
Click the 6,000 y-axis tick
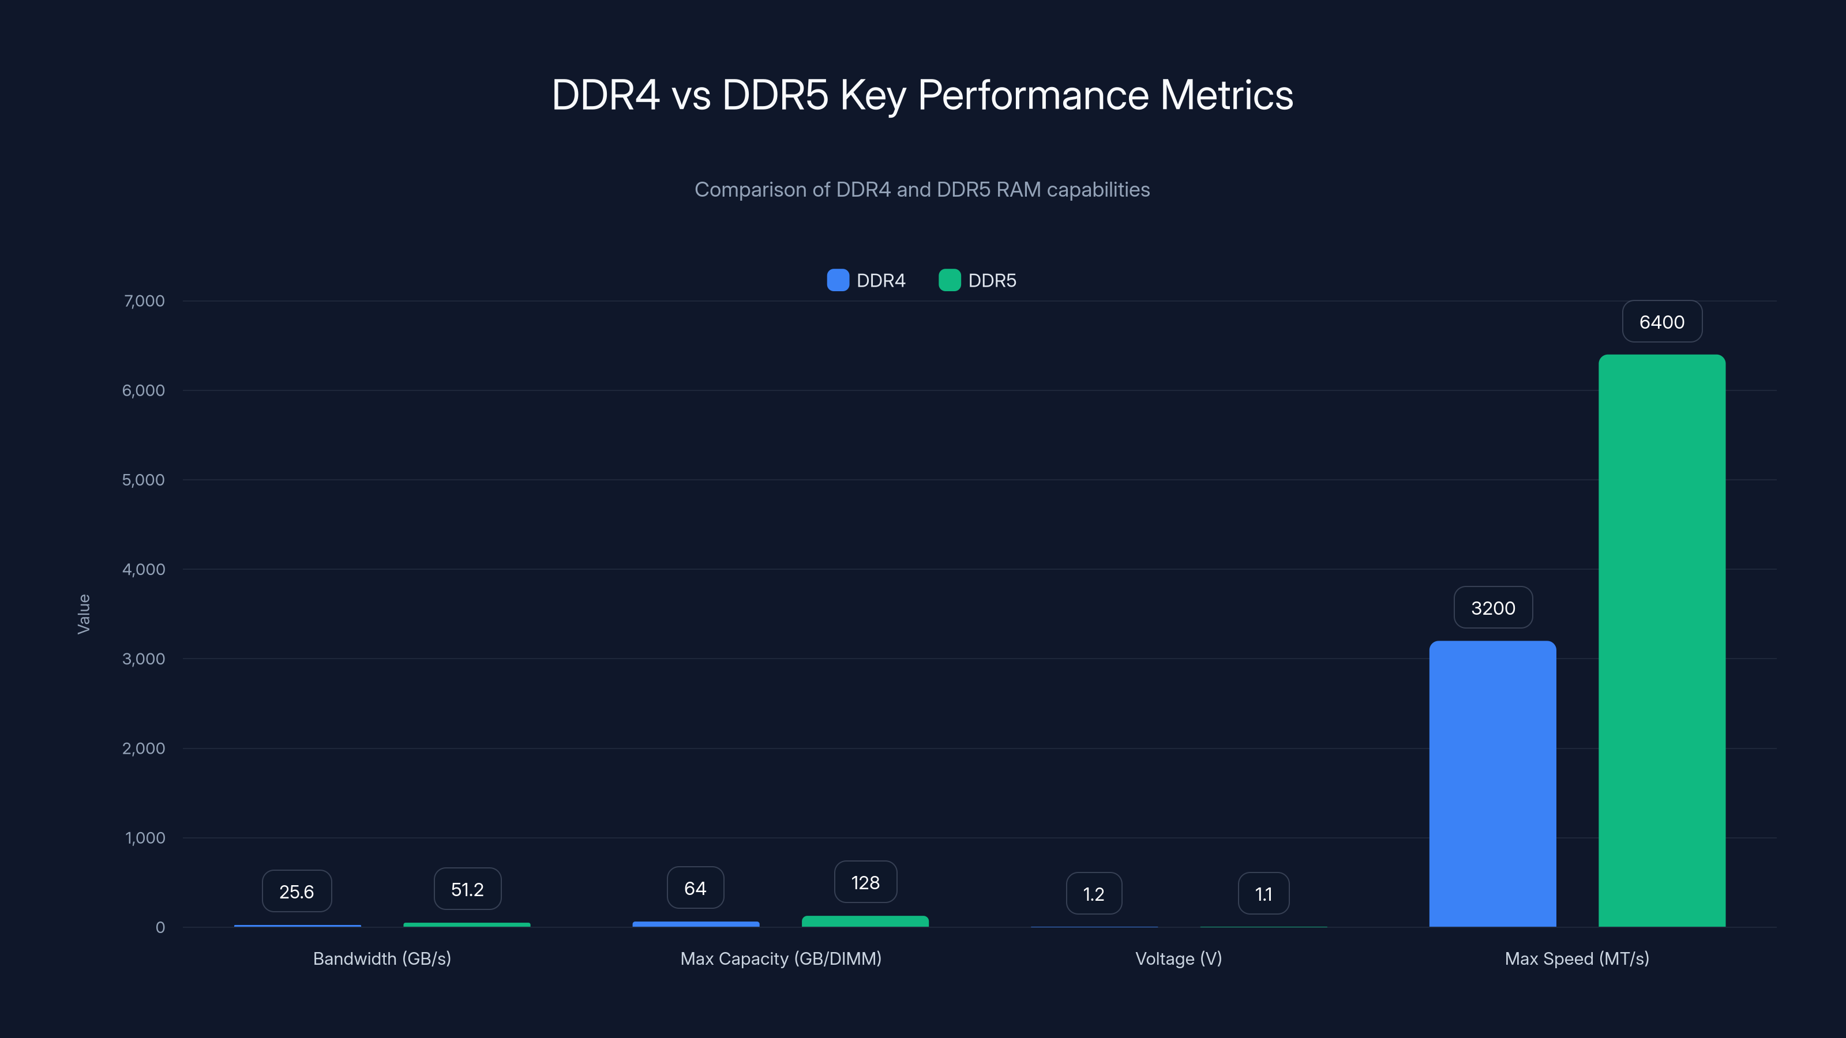click(x=143, y=390)
